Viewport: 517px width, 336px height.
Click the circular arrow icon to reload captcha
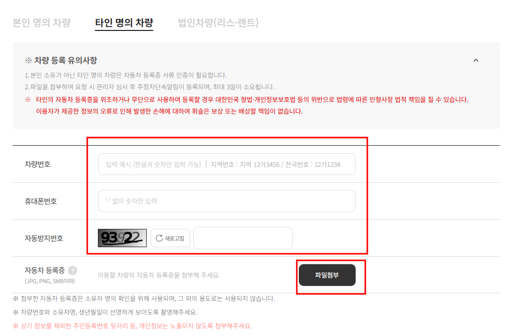point(159,238)
